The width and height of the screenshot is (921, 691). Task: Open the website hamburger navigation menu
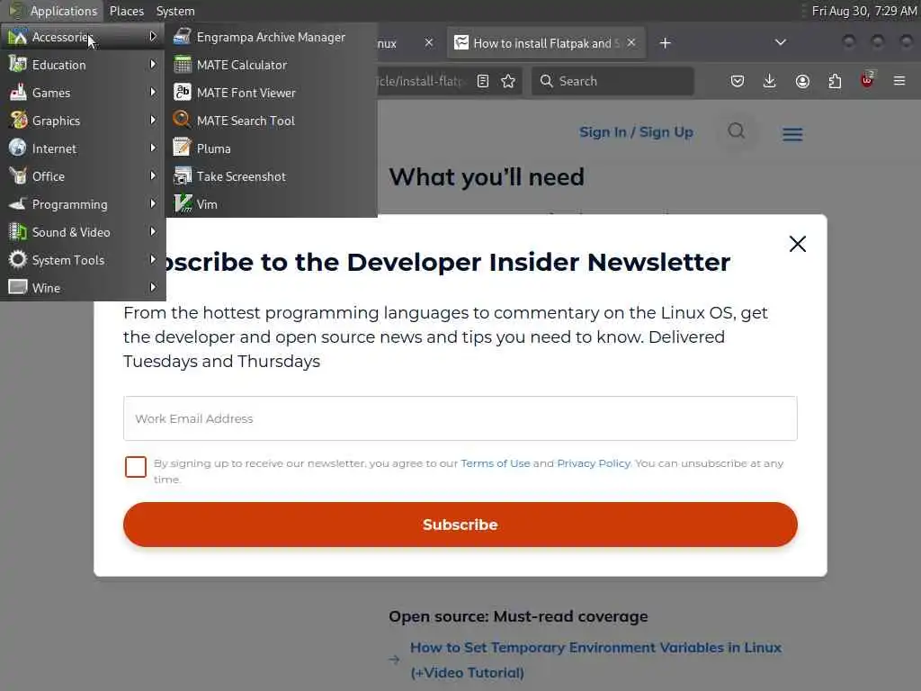coord(792,135)
